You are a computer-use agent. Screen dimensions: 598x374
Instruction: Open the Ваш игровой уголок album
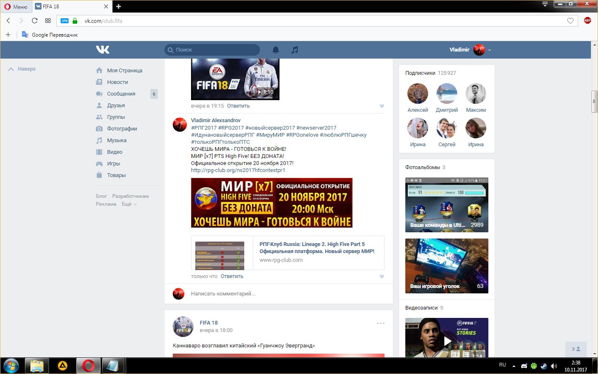click(447, 266)
